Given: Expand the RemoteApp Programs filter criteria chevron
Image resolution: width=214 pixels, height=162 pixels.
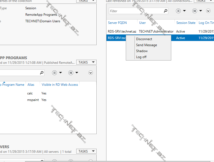Looking at the screenshot, I should point(91,73).
